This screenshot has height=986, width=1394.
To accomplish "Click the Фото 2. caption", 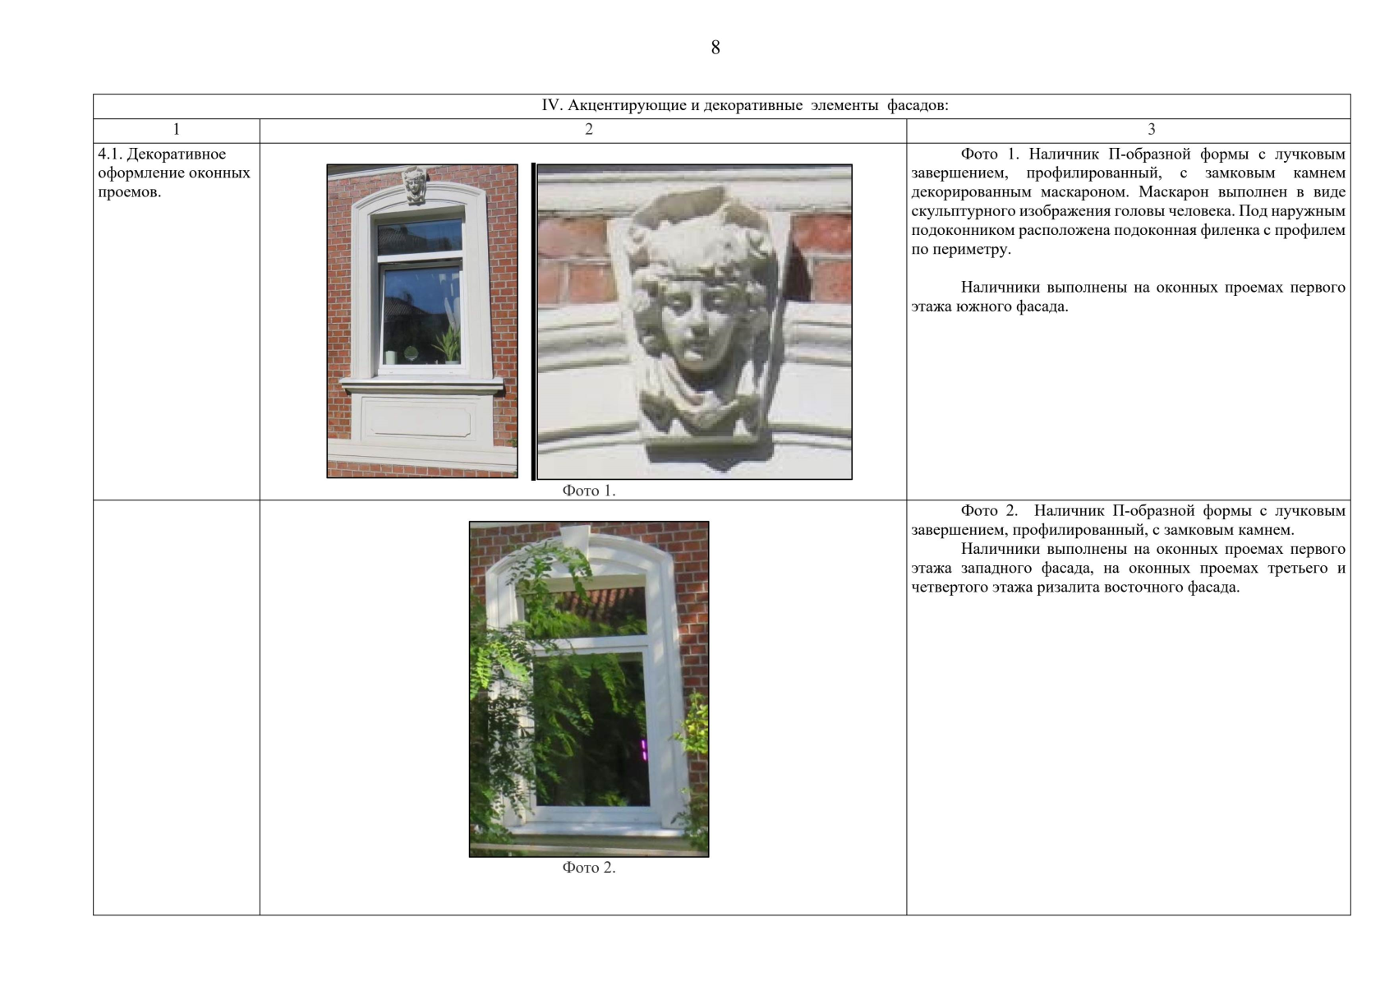I will 588,868.
